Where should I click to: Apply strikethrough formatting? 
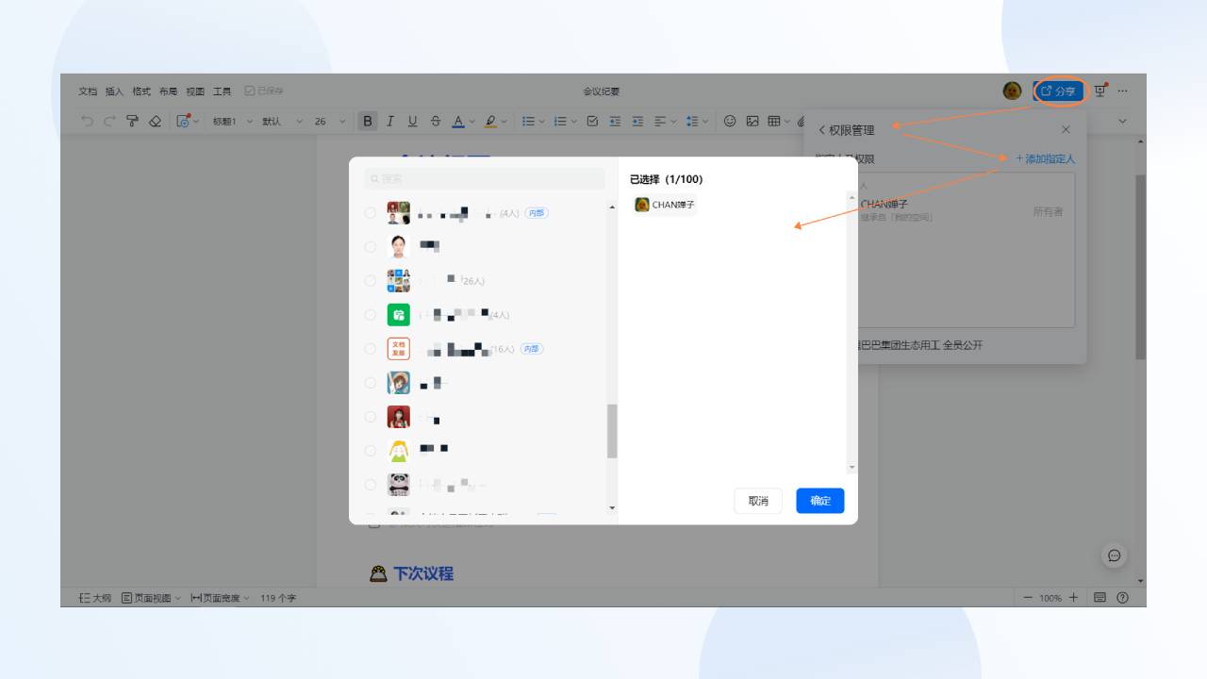436,121
